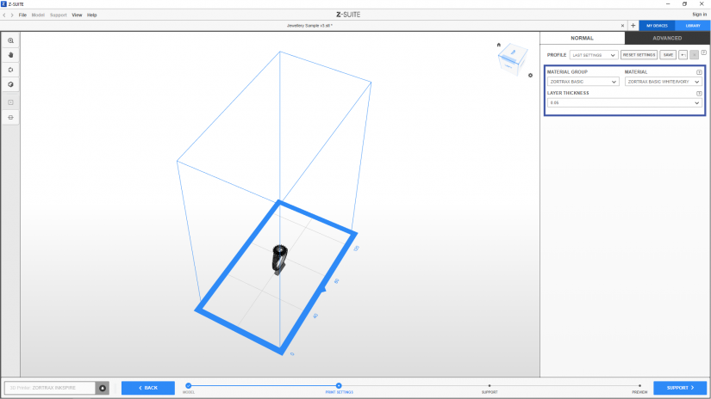
Task: Expand the Material Group dropdown
Action: [583, 82]
